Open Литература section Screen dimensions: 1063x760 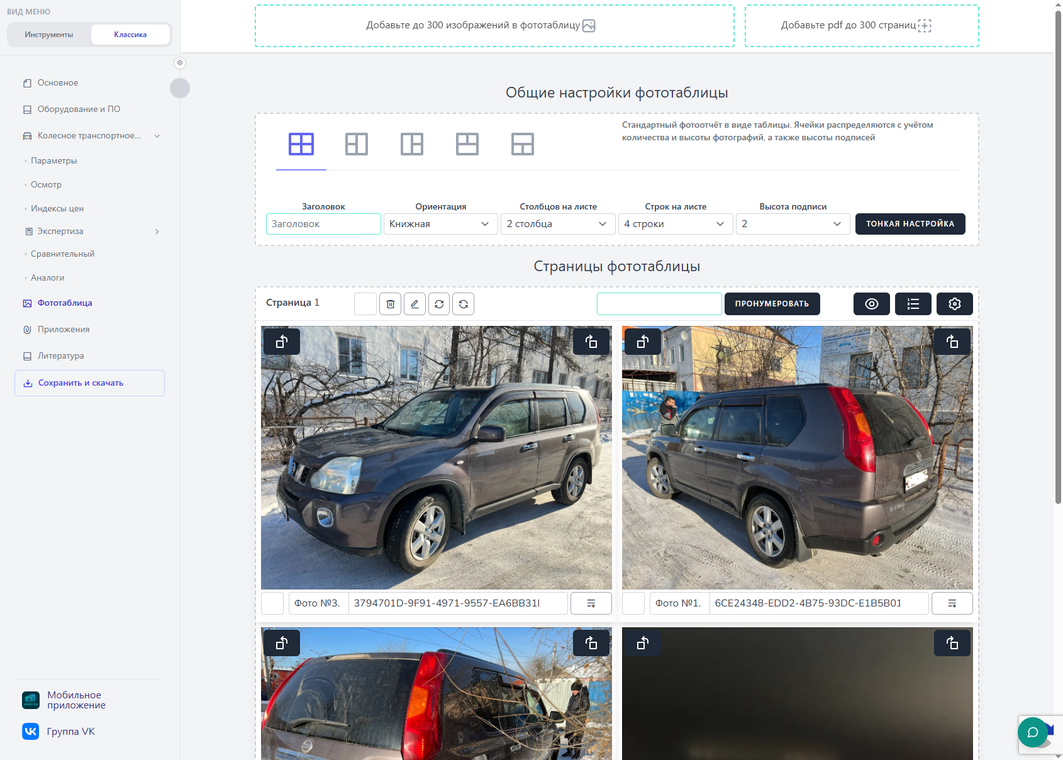(60, 356)
